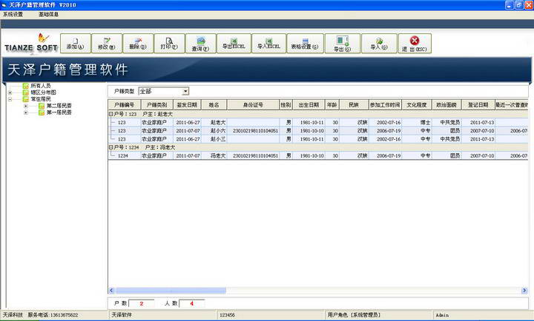Open the 基础信息 menu
This screenshot has height=321, width=534.
(x=49, y=14)
